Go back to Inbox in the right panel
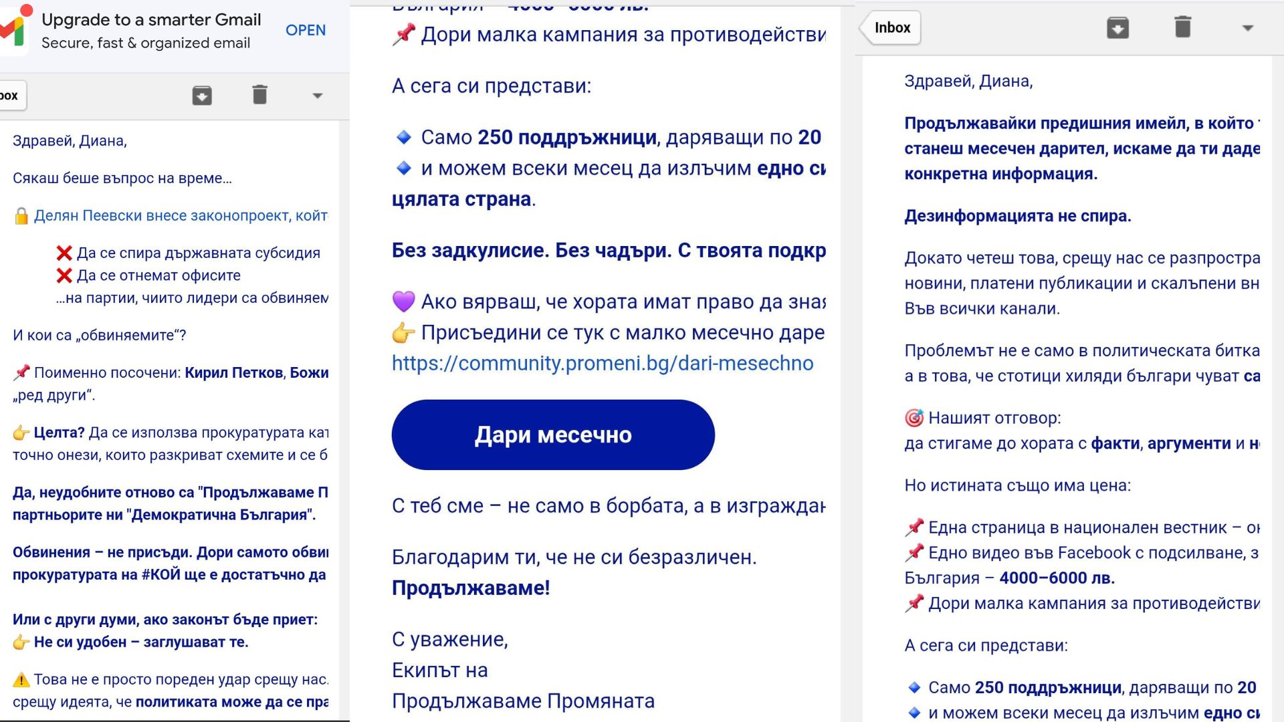 [891, 28]
